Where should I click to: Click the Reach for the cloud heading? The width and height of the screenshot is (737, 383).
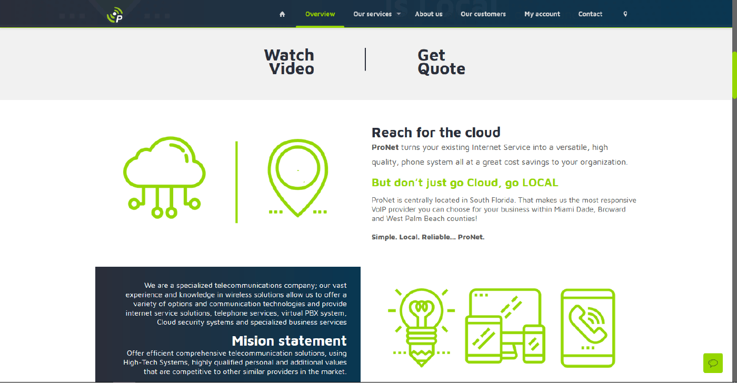(x=436, y=132)
